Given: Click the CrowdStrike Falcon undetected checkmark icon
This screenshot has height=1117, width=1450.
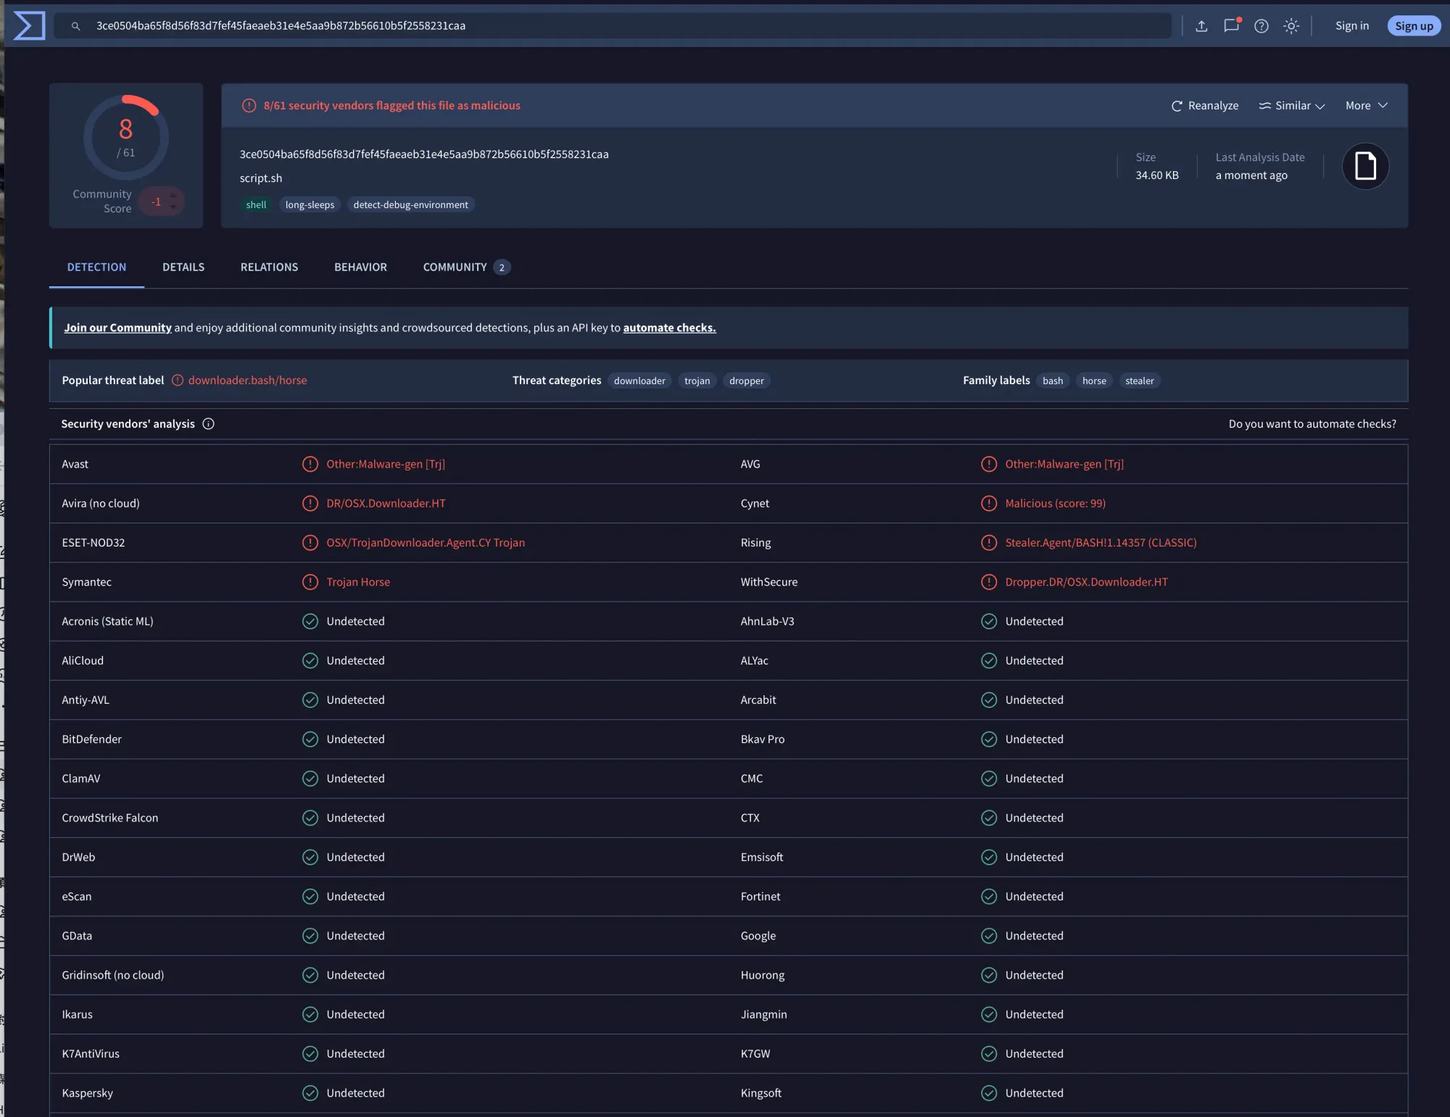Looking at the screenshot, I should point(310,818).
